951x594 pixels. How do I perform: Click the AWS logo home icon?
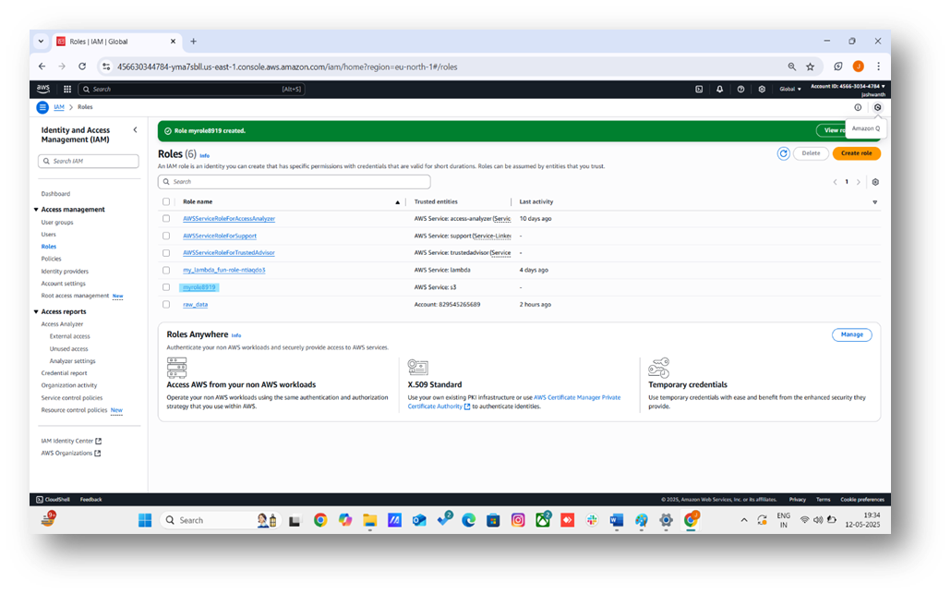pyautogui.click(x=43, y=89)
